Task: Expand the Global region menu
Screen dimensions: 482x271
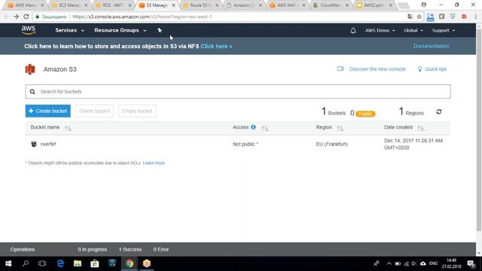Action: click(x=413, y=30)
